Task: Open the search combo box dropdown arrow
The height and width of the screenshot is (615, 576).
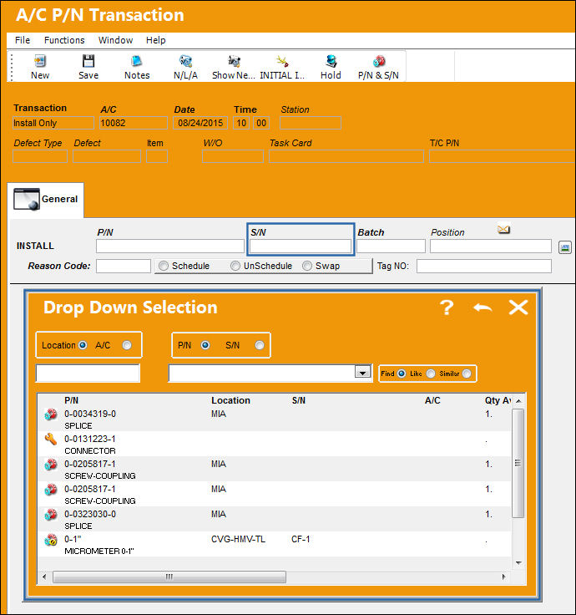Action: (362, 372)
